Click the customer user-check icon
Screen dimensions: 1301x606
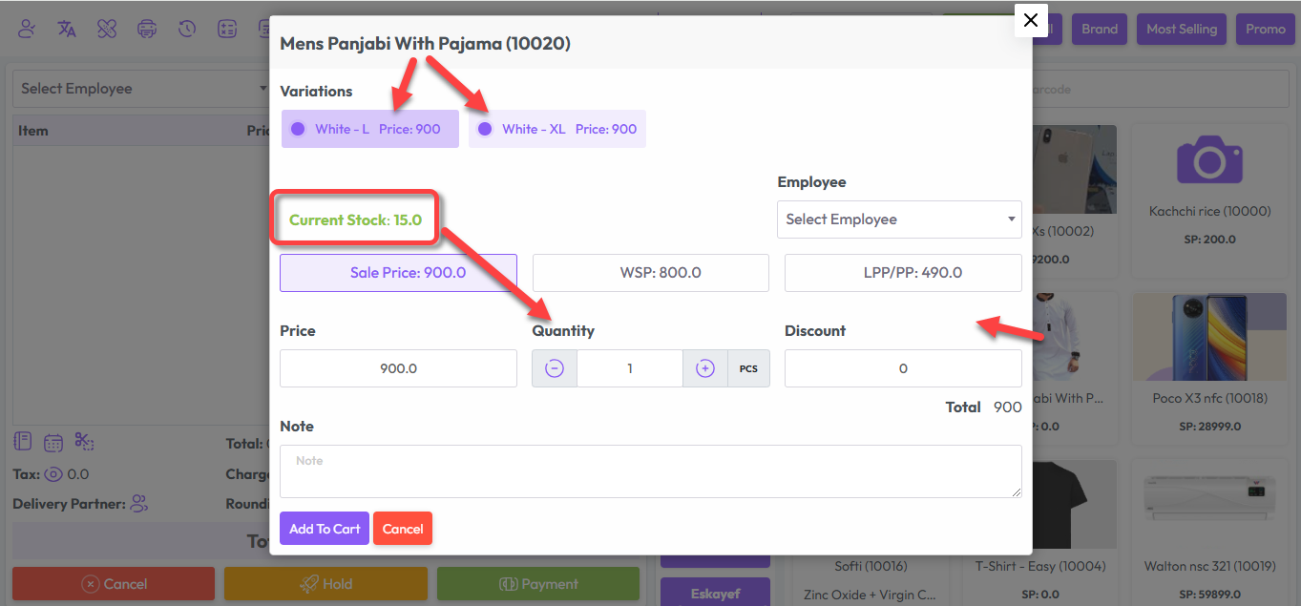[27, 29]
